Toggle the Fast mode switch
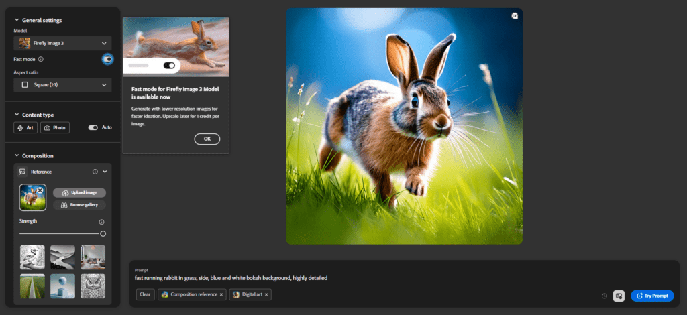The width and height of the screenshot is (687, 315). point(107,59)
